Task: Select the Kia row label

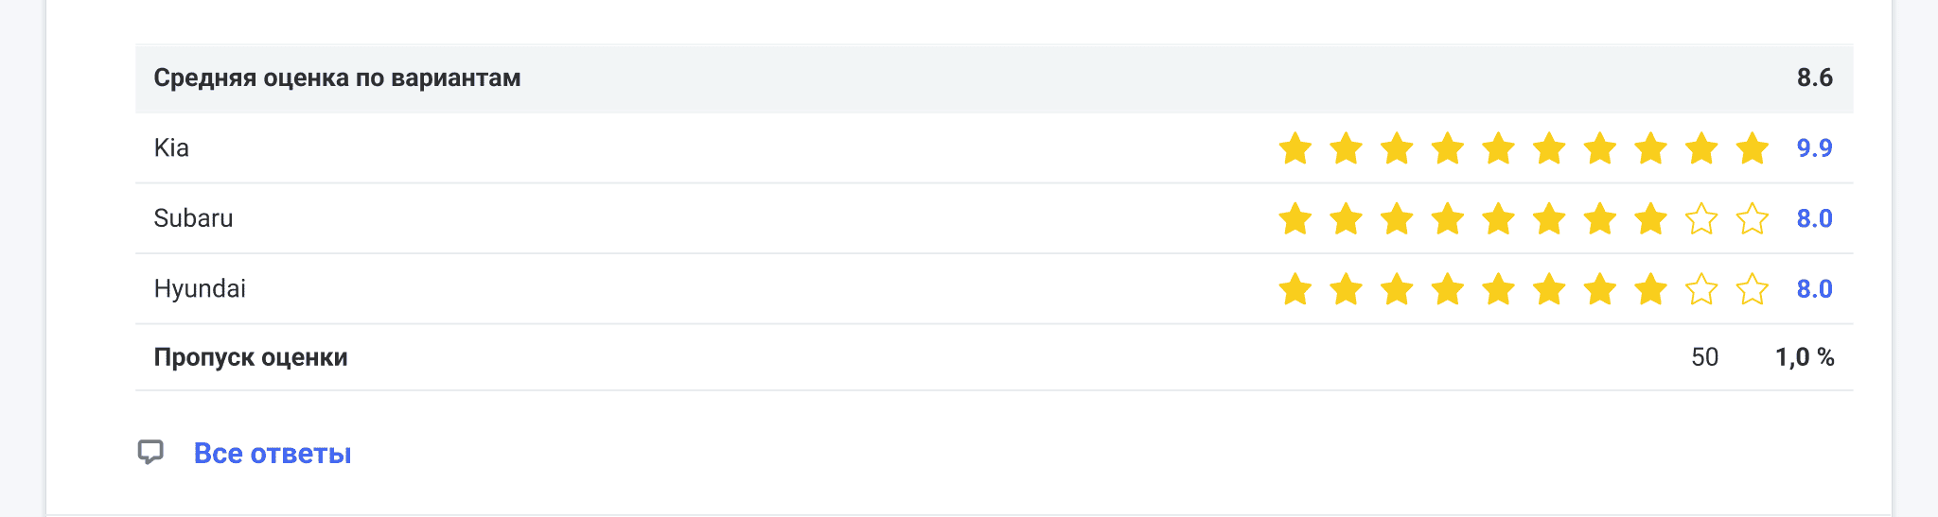Action: [171, 148]
